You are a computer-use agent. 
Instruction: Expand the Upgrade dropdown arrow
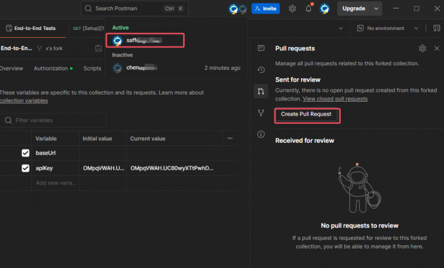pyautogui.click(x=376, y=8)
